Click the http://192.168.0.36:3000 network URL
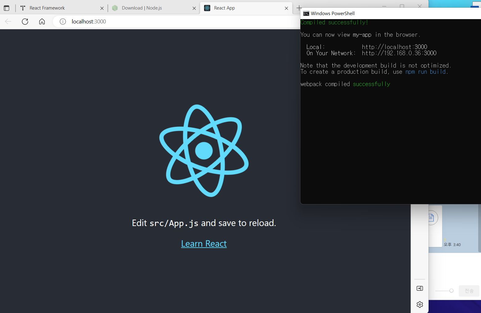The width and height of the screenshot is (481, 313). pos(399,53)
